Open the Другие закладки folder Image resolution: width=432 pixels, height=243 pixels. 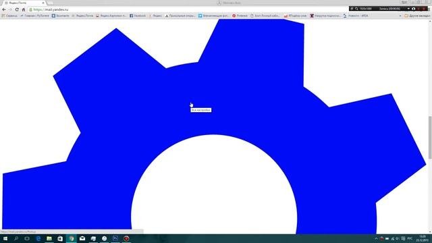point(417,16)
